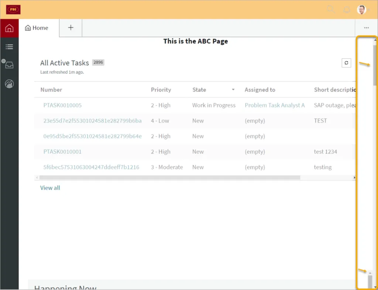Open the user avatar profile menu

coord(362,10)
